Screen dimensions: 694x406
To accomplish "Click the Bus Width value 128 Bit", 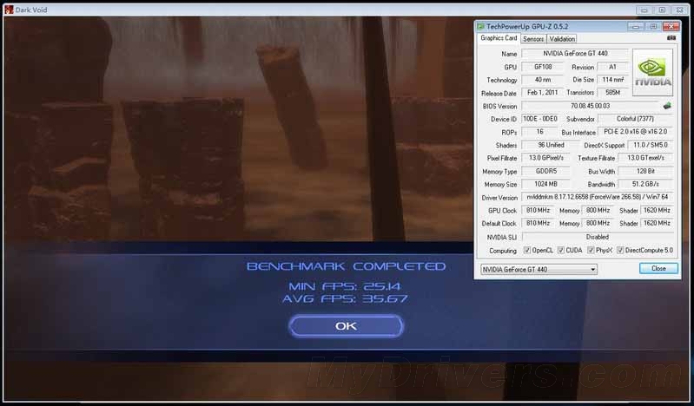I will tap(645, 171).
